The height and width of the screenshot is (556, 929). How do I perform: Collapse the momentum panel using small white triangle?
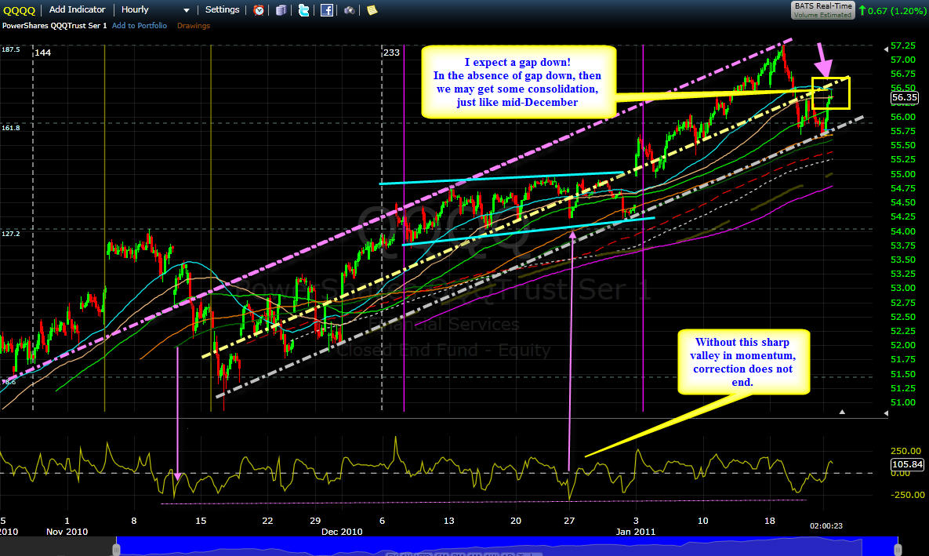pyautogui.click(x=842, y=412)
